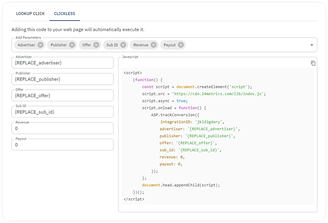Click the ASP.trackConversion line in code

point(175,115)
